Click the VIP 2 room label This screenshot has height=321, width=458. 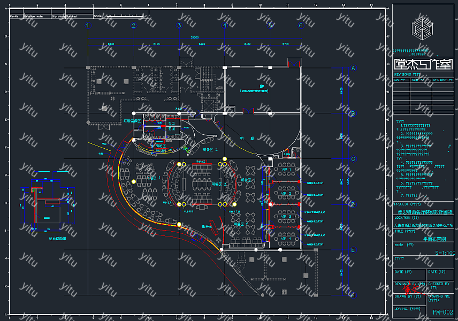pos(286,193)
